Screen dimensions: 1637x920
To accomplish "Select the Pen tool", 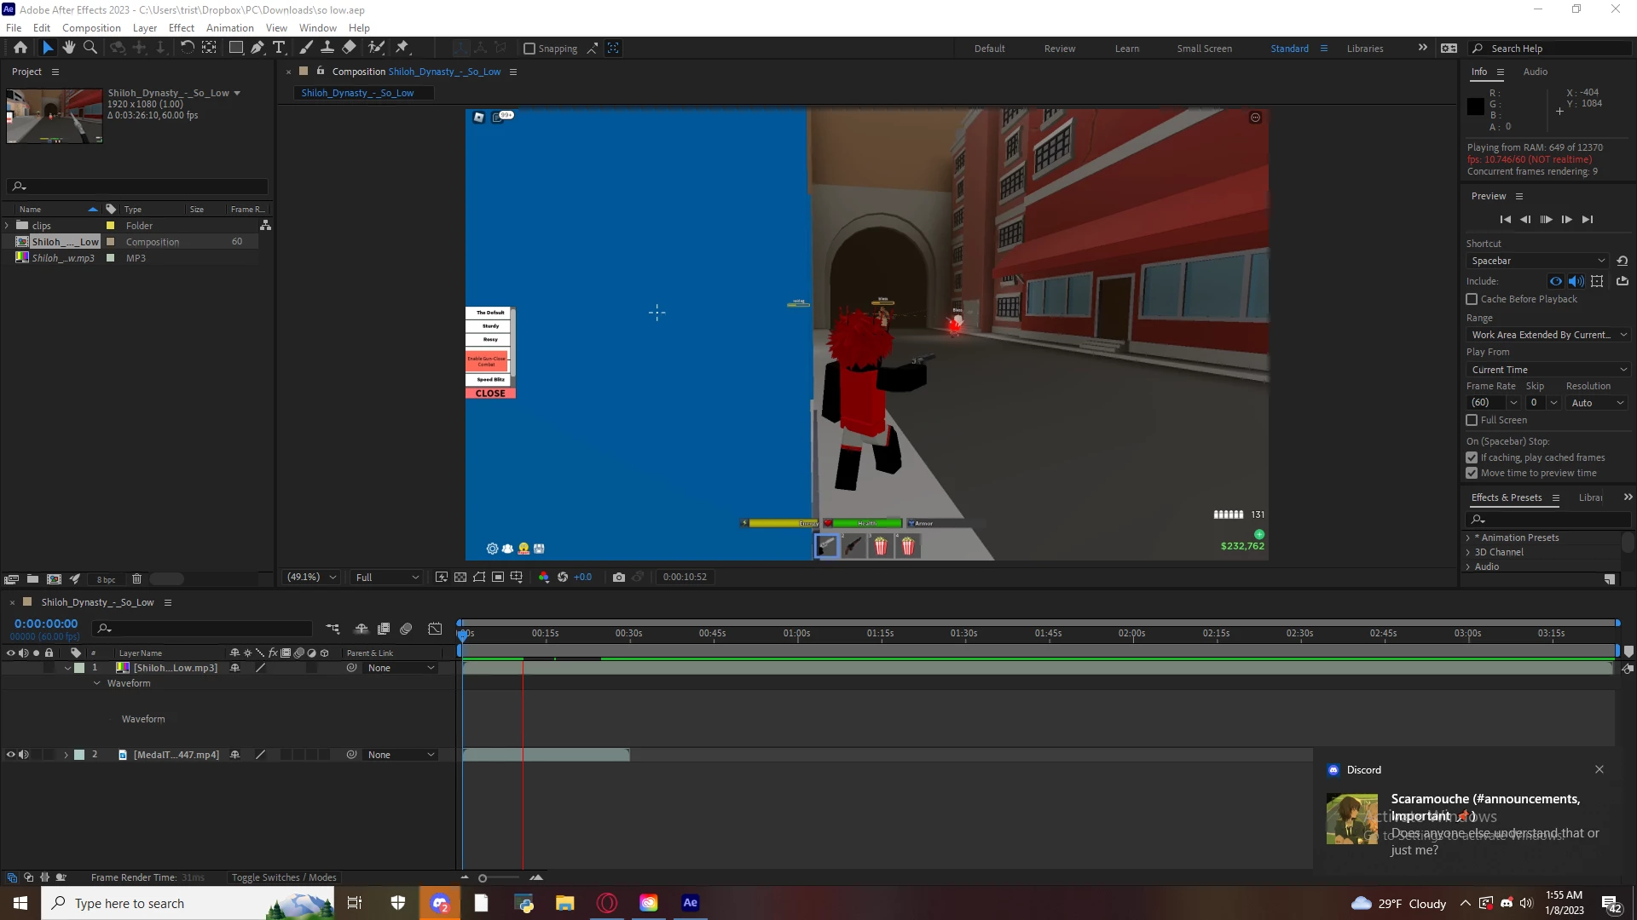I will click(257, 48).
